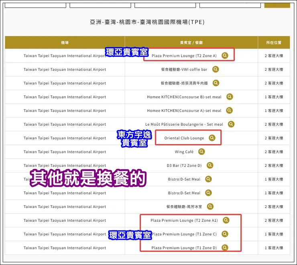Click "1 客運大樓" in Plaza Premium T1 Zone C row
The height and width of the screenshot is (265, 297).
coord(274,234)
